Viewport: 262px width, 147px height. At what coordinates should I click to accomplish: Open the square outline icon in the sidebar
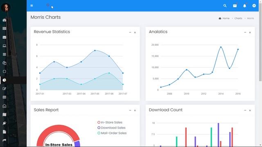(x=5, y=71)
